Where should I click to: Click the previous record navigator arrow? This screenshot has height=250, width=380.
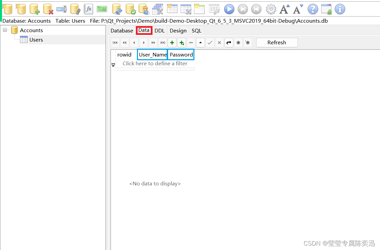(x=134, y=43)
